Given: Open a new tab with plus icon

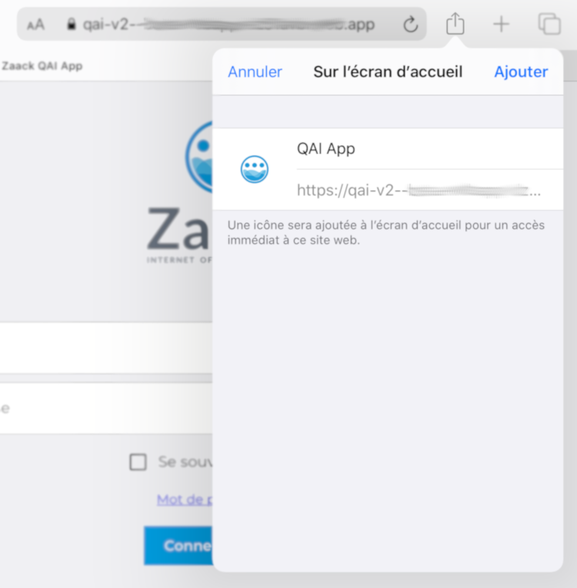Looking at the screenshot, I should coord(501,25).
